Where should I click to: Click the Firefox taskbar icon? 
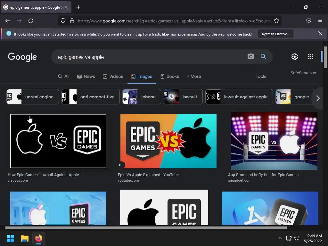39,238
